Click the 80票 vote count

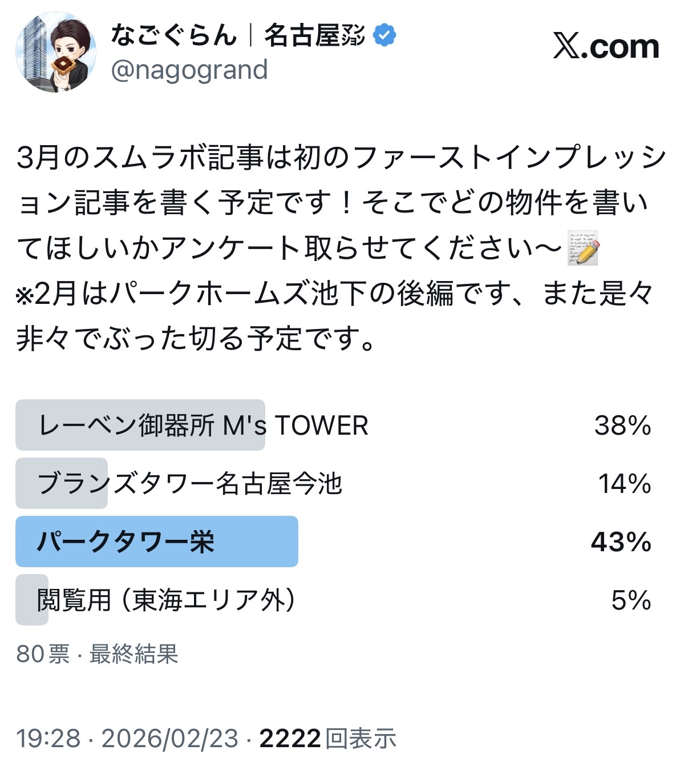pos(43,654)
